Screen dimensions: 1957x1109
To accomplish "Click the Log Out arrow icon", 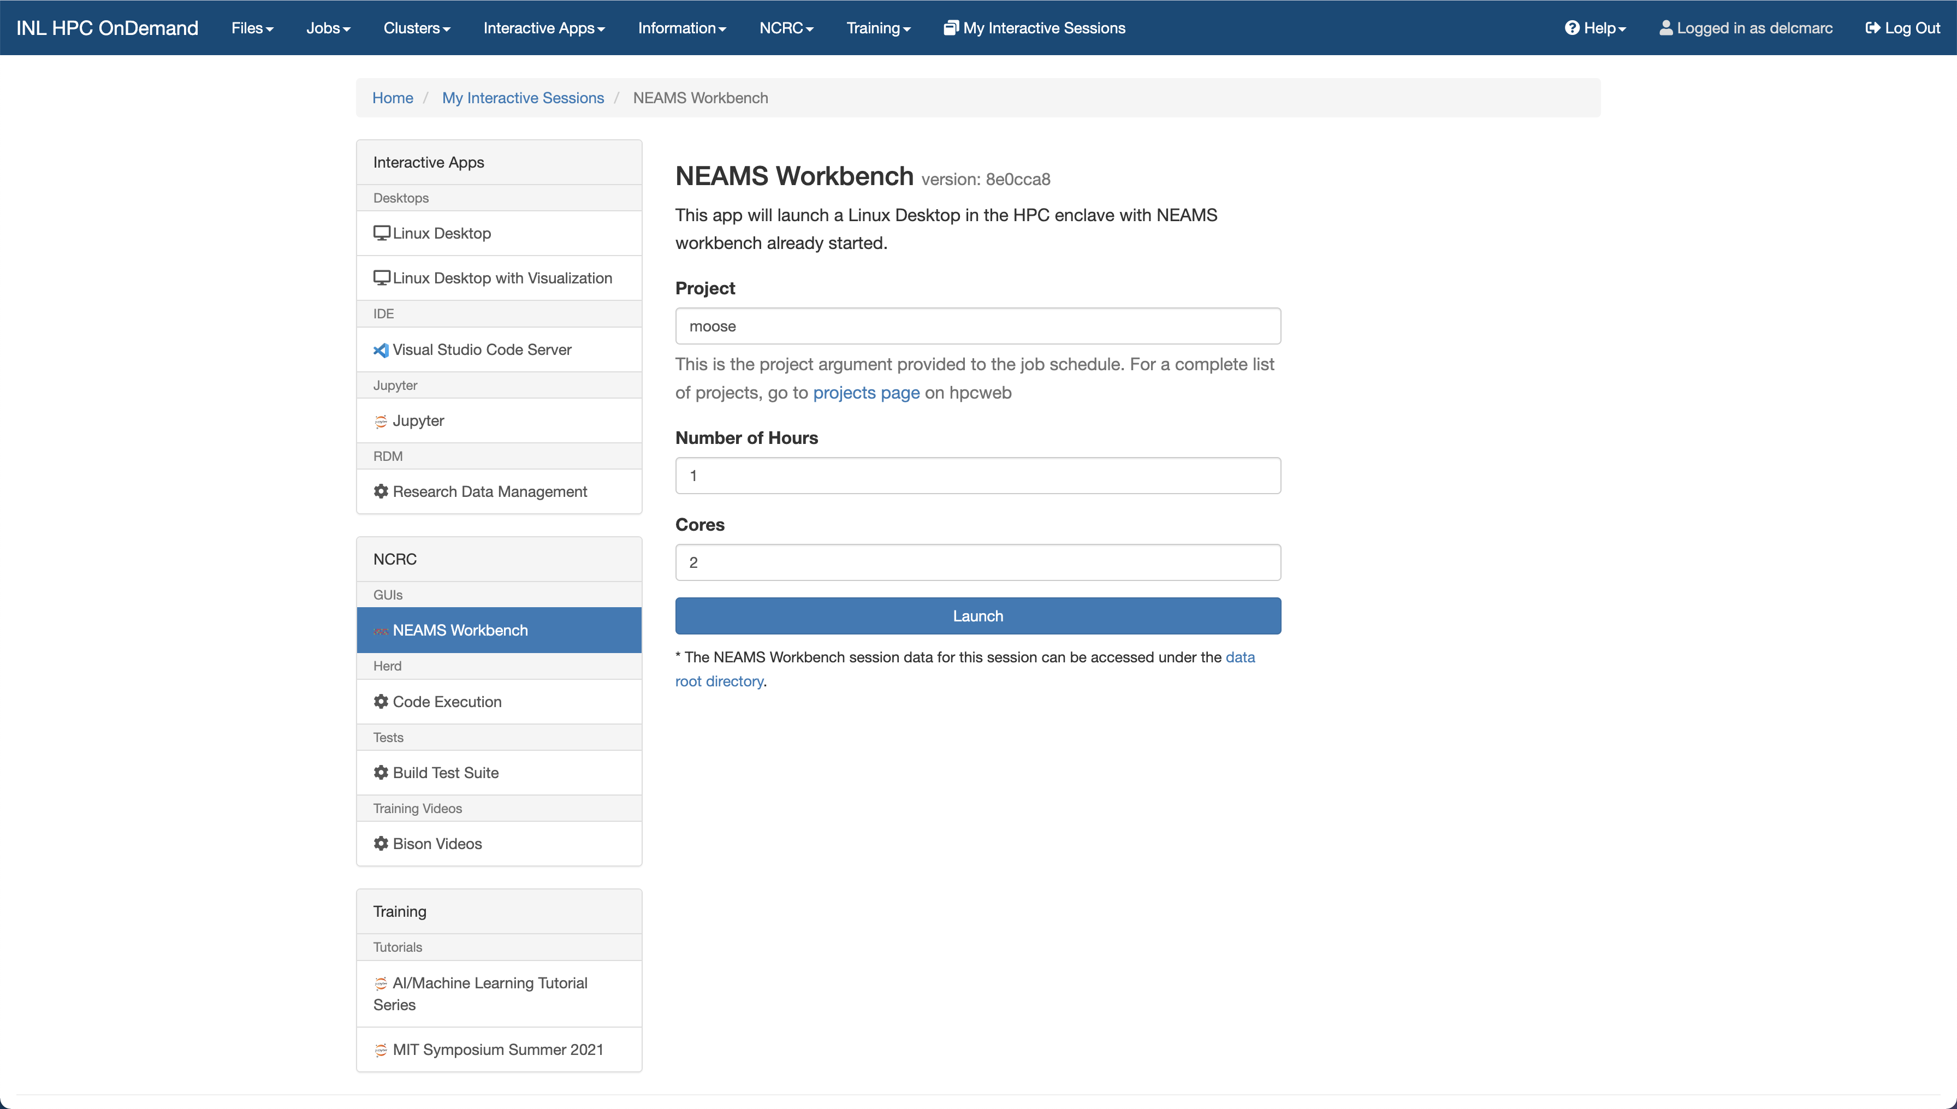I will tap(1872, 28).
